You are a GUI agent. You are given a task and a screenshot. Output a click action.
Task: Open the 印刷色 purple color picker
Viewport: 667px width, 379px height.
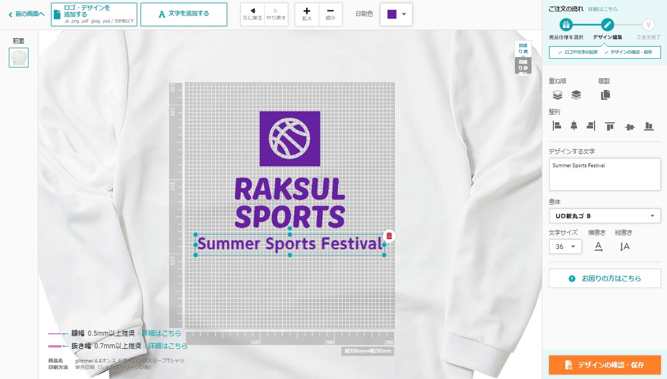pyautogui.click(x=396, y=14)
